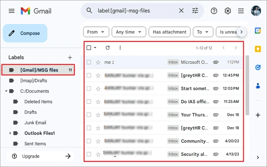Open the Junk Email label
267x167 pixels.
35,123
